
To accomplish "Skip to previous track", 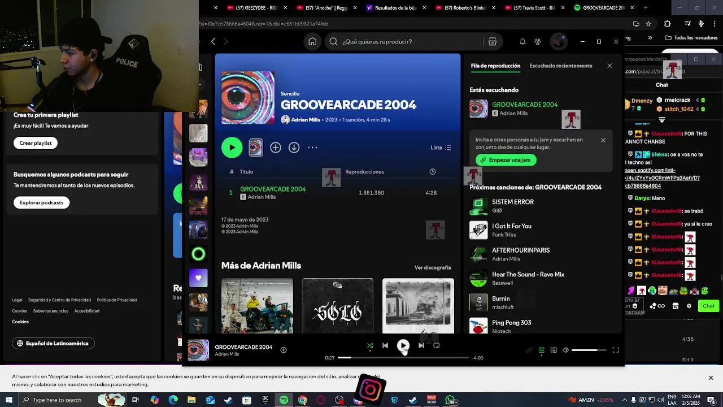I will 385,345.
